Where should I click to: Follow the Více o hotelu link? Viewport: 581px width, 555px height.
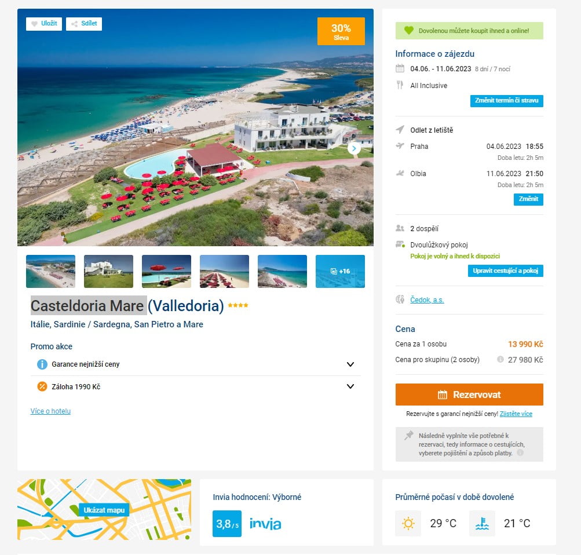(x=50, y=411)
